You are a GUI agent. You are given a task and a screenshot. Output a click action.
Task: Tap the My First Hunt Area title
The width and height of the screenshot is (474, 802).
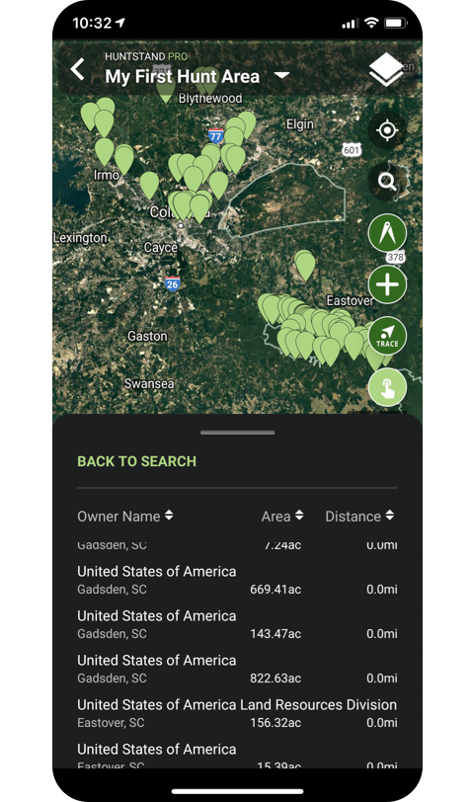coord(182,77)
